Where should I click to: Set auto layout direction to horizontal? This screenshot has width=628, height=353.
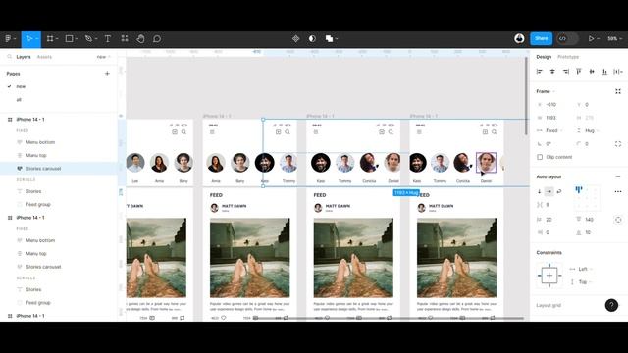pos(549,191)
